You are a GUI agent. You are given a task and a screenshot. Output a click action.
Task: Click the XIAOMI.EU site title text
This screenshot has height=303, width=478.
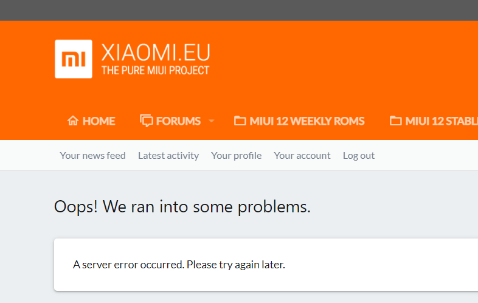coord(156,52)
